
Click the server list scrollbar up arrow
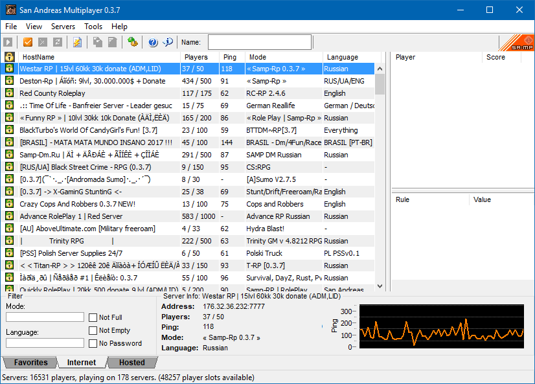(380, 69)
